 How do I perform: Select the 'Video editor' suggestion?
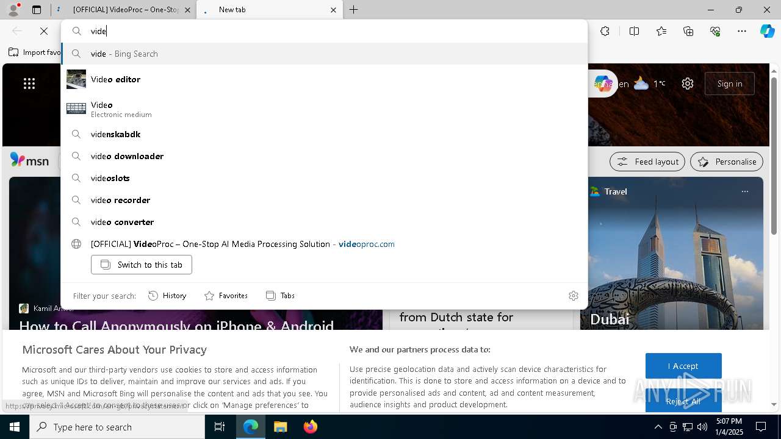coord(324,79)
